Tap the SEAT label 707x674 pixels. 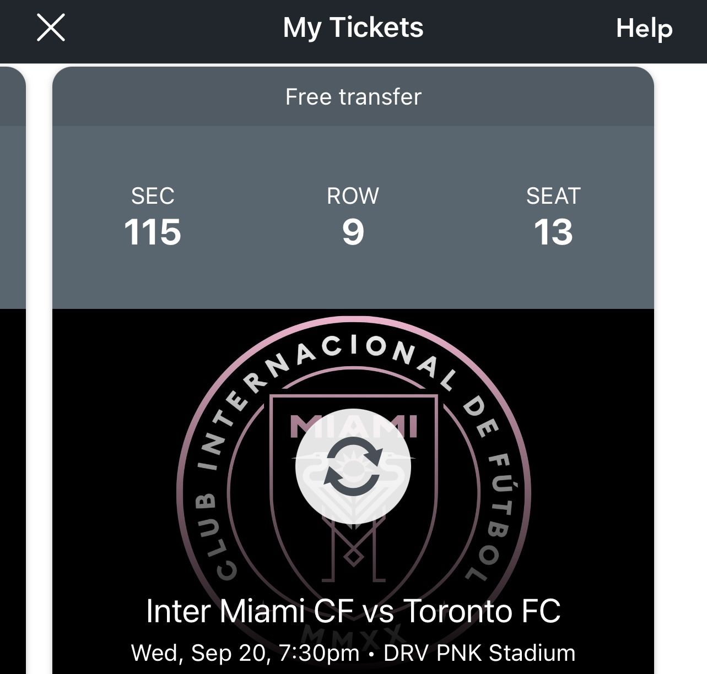(553, 196)
